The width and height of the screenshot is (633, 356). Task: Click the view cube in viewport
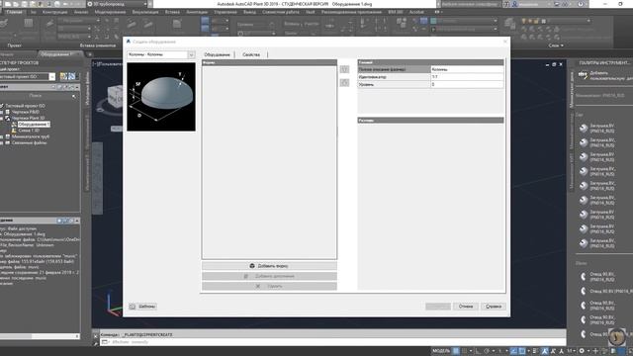115,97
